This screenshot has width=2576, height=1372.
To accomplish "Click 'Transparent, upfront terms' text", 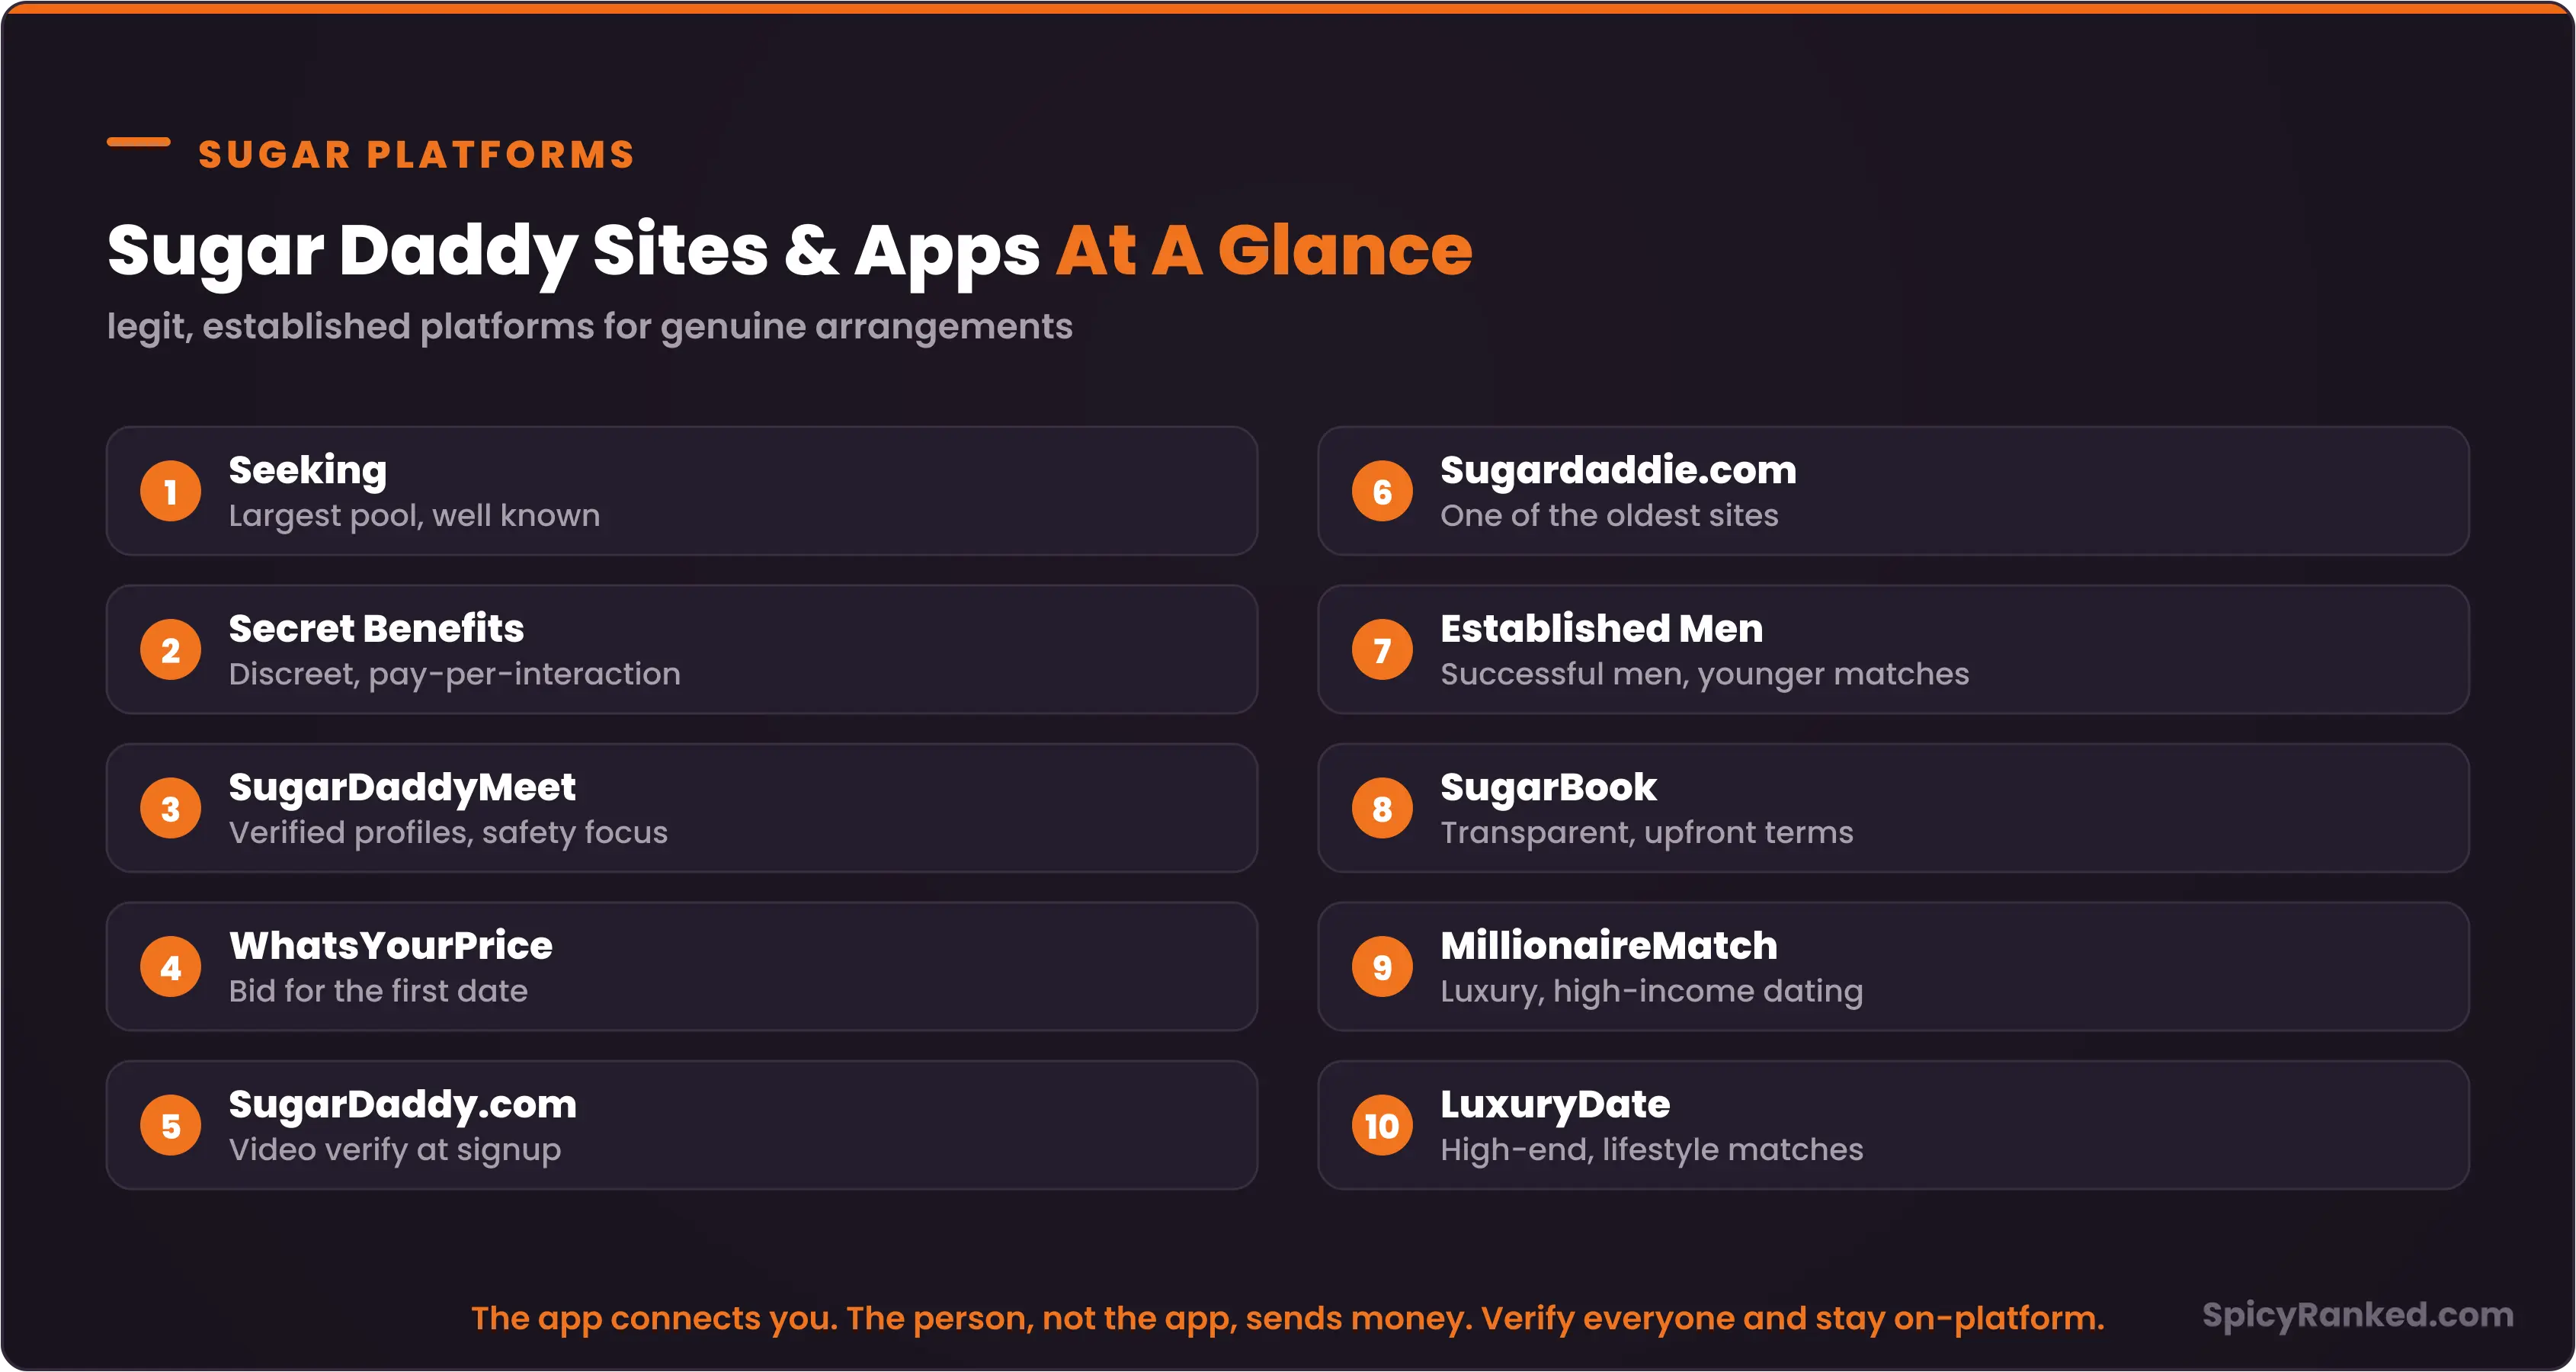I will (x=1647, y=833).
